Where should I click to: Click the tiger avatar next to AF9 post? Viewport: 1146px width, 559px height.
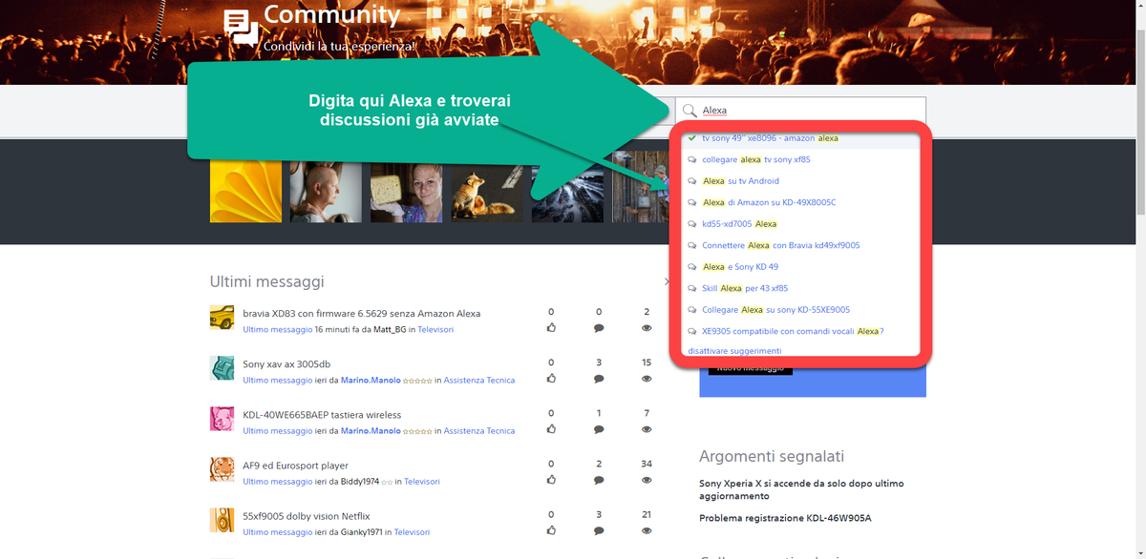coord(222,469)
